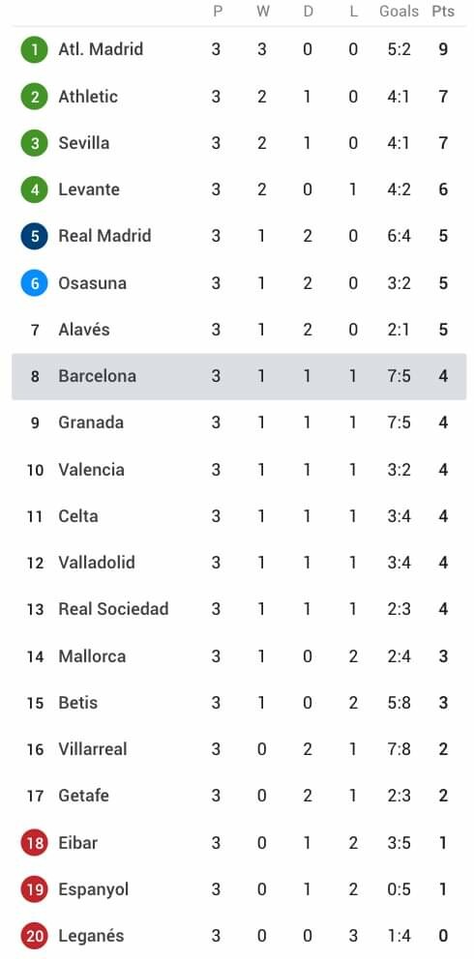Select the Granada team name
474x959 pixels.
(91, 422)
